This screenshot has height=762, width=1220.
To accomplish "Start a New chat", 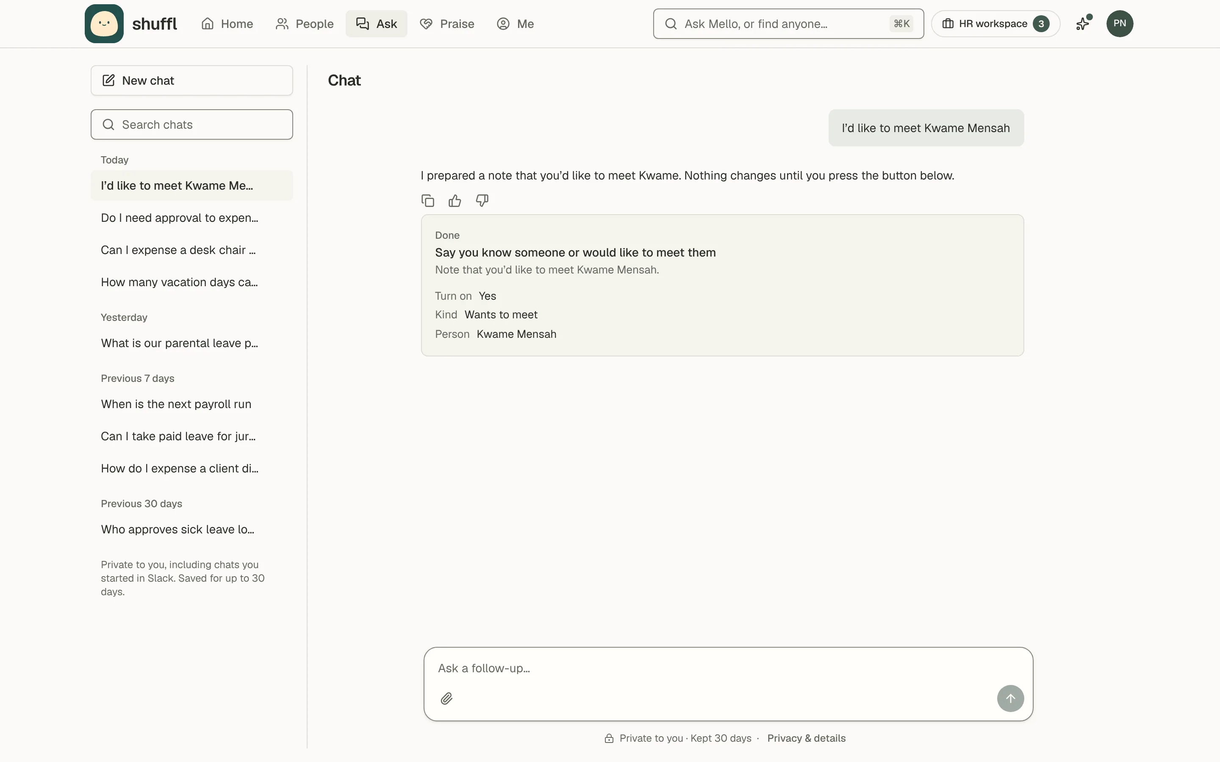I will (191, 80).
